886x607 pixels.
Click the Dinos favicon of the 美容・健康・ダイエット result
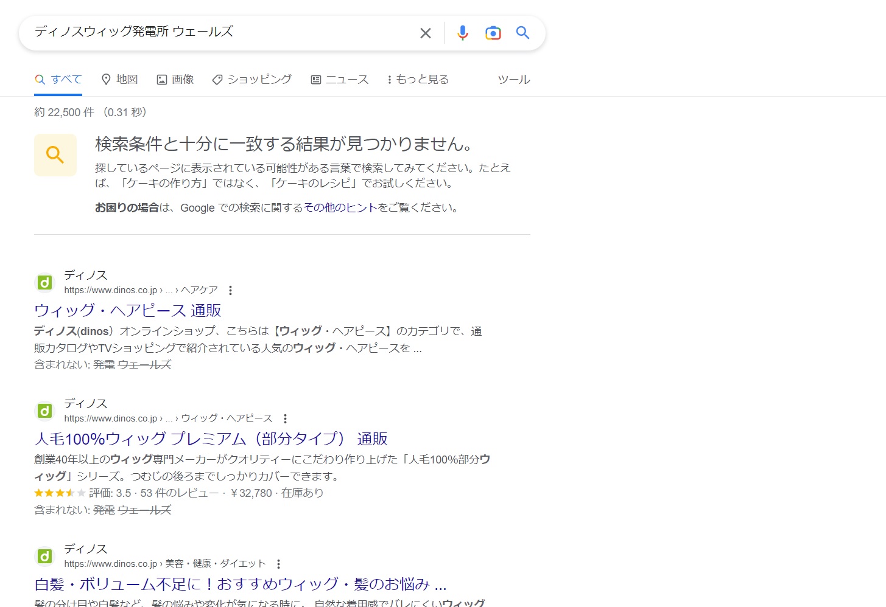tap(44, 557)
